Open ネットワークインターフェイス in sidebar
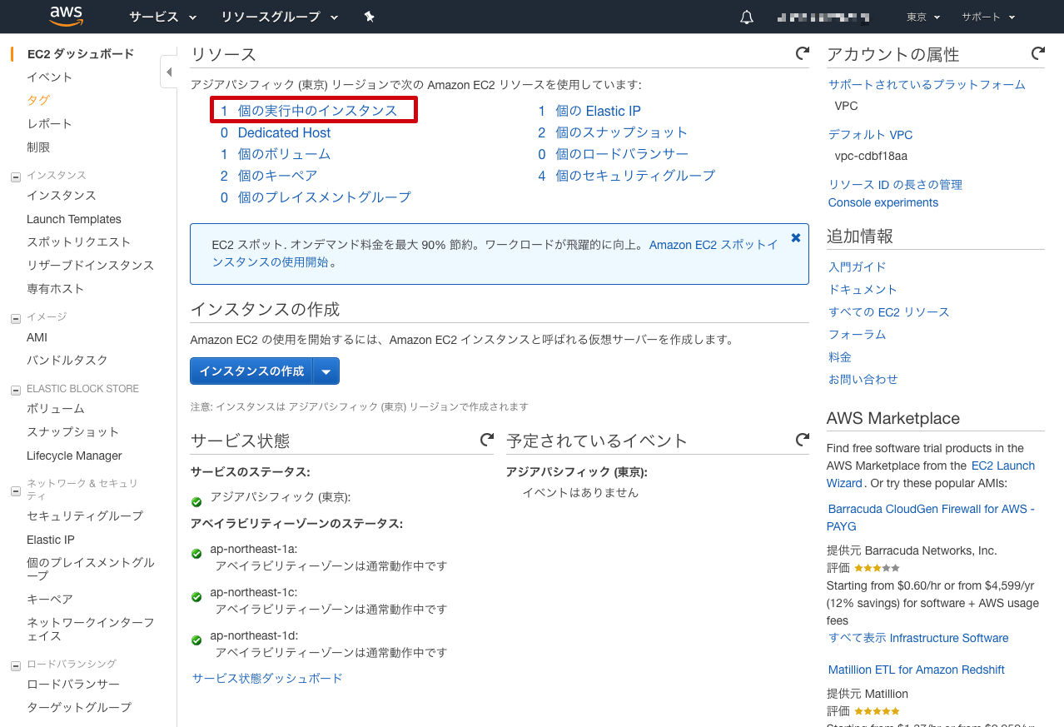Screen dimensions: 1064x727 click(x=90, y=629)
